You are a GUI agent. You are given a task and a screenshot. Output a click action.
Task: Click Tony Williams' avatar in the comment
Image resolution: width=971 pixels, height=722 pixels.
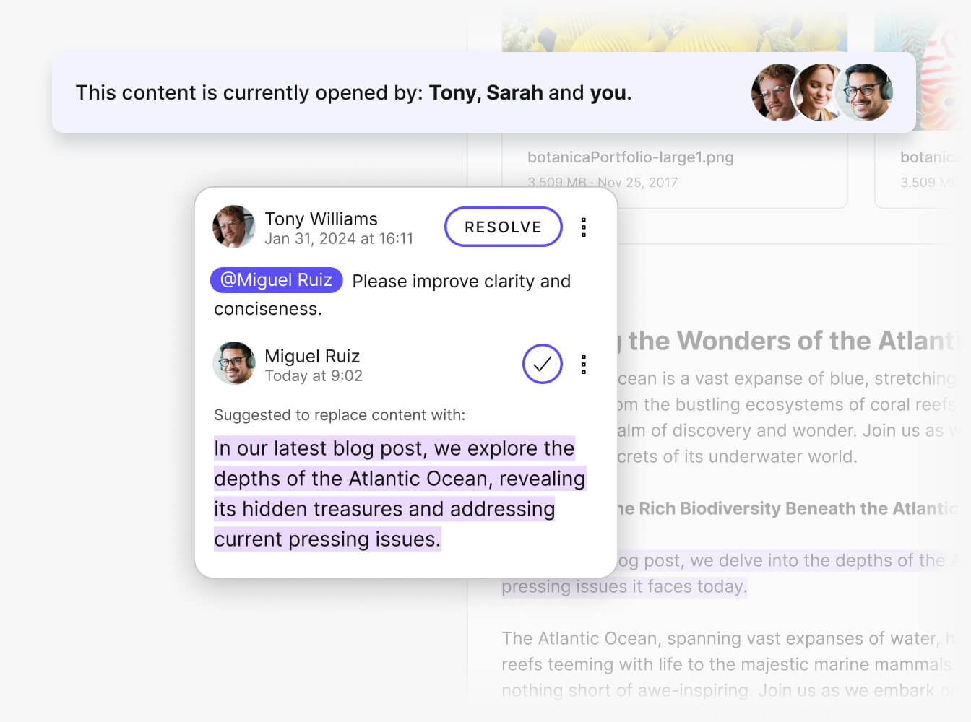click(233, 227)
